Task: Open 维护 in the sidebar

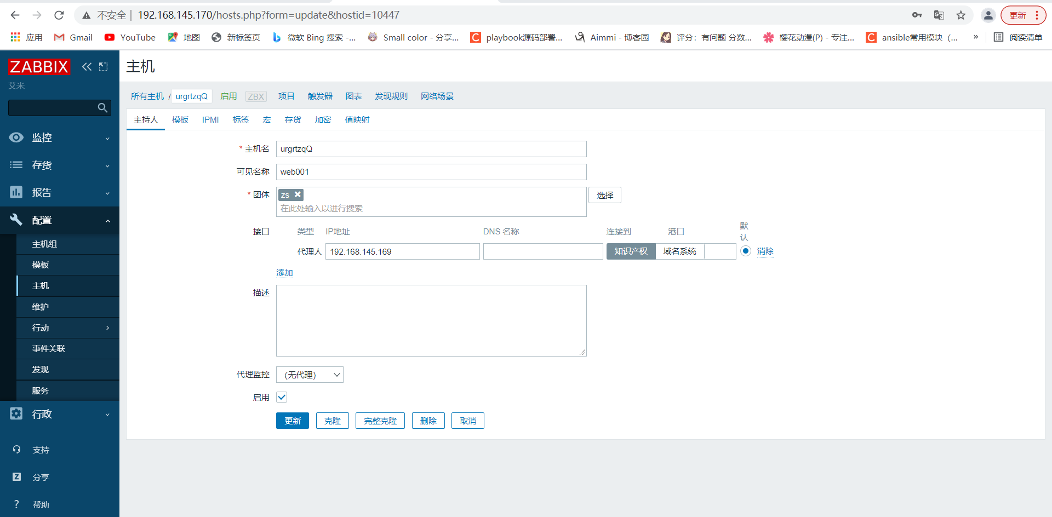Action: click(68, 307)
